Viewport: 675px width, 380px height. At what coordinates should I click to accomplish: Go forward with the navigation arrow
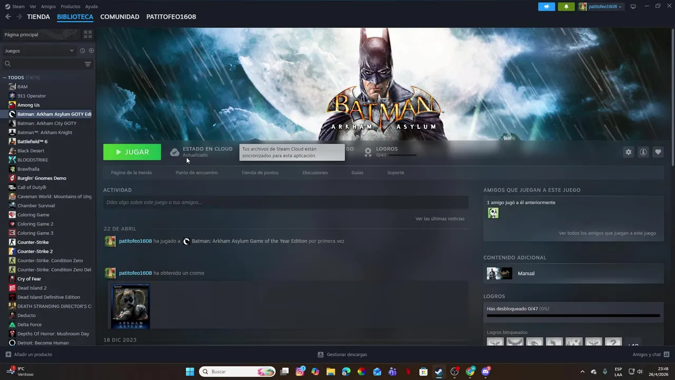[19, 17]
